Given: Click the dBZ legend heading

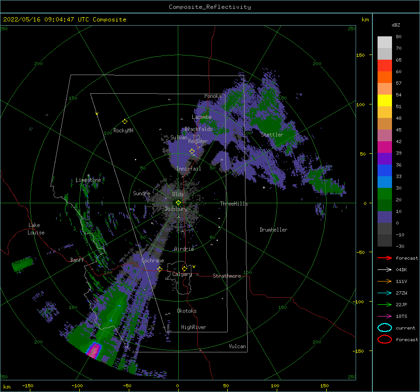Looking at the screenshot, I should 396,25.
